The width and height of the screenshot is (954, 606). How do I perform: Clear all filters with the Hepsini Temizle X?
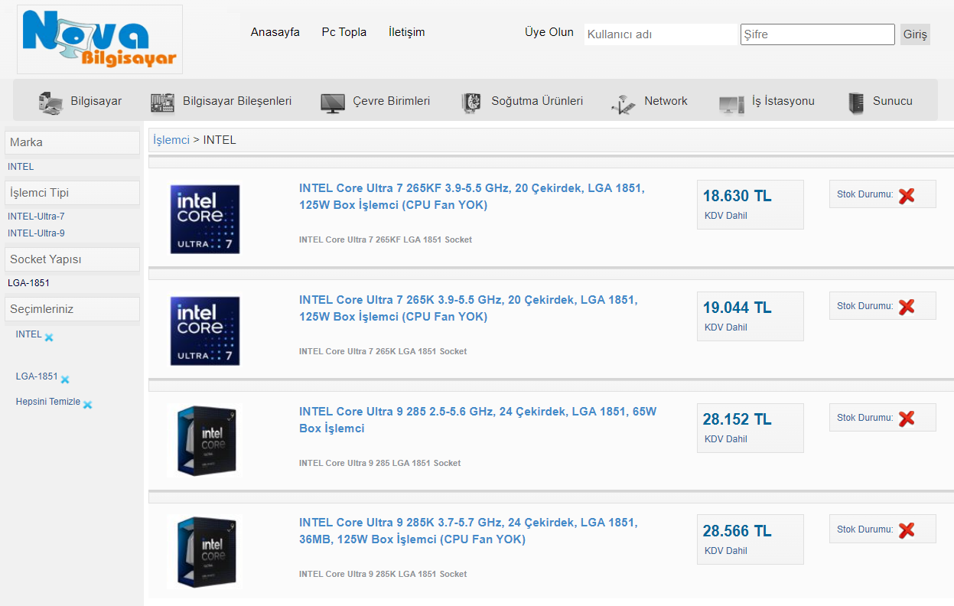[87, 405]
